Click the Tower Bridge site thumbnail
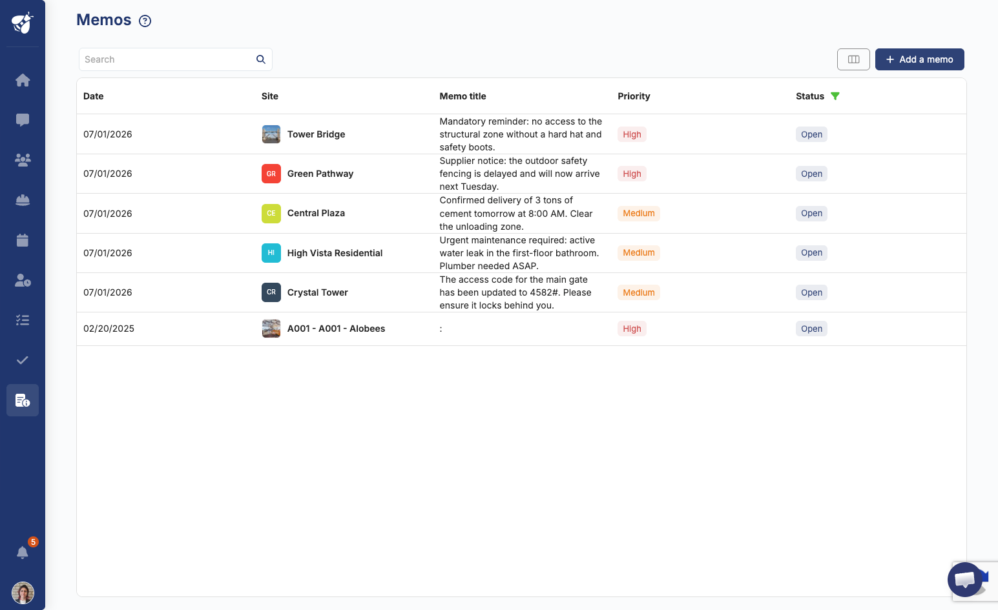 (271, 134)
